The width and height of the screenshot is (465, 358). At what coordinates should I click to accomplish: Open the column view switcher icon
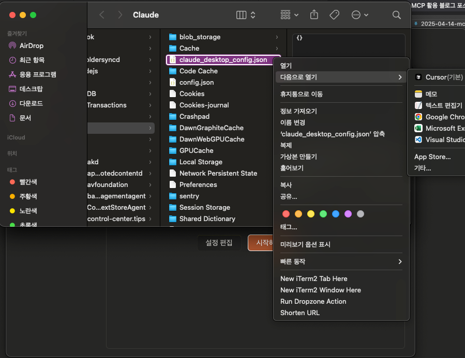246,15
